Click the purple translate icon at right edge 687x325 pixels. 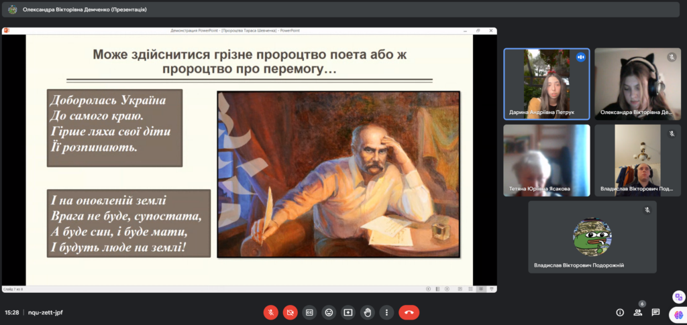pos(678,297)
